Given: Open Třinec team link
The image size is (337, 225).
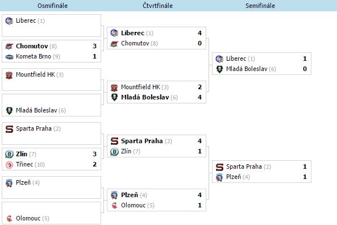Looking at the screenshot, I should (x=24, y=164).
